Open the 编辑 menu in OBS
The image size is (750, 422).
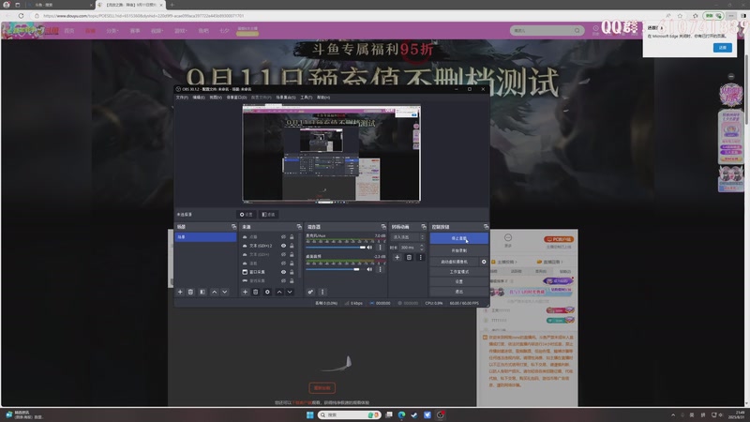(199, 98)
